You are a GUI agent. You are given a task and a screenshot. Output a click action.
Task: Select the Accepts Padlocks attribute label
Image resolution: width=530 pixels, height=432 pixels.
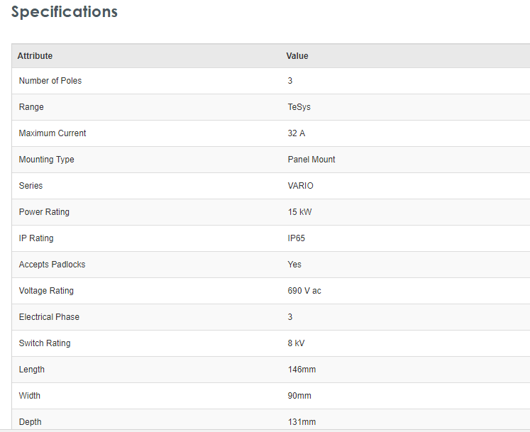click(53, 265)
